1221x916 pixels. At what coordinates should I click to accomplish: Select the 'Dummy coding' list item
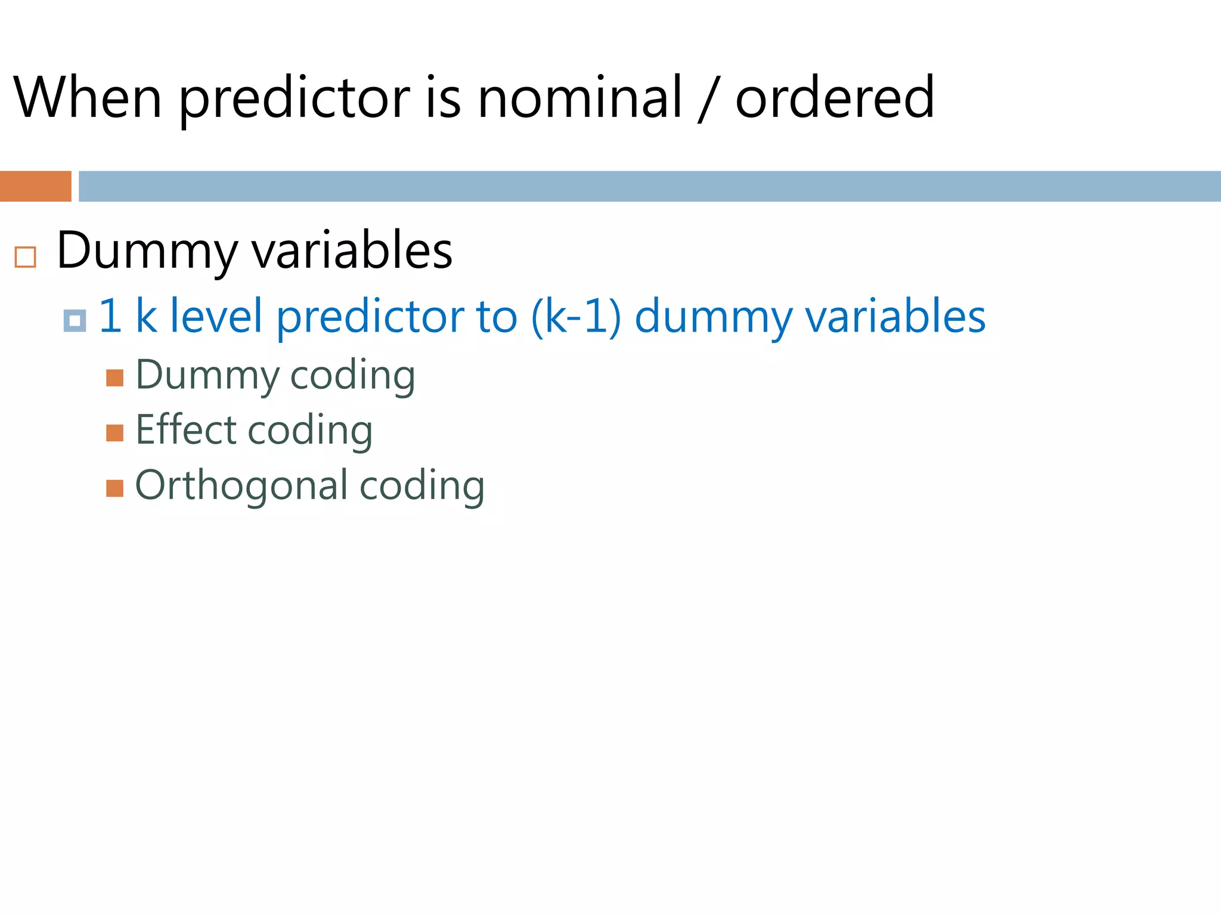(275, 376)
